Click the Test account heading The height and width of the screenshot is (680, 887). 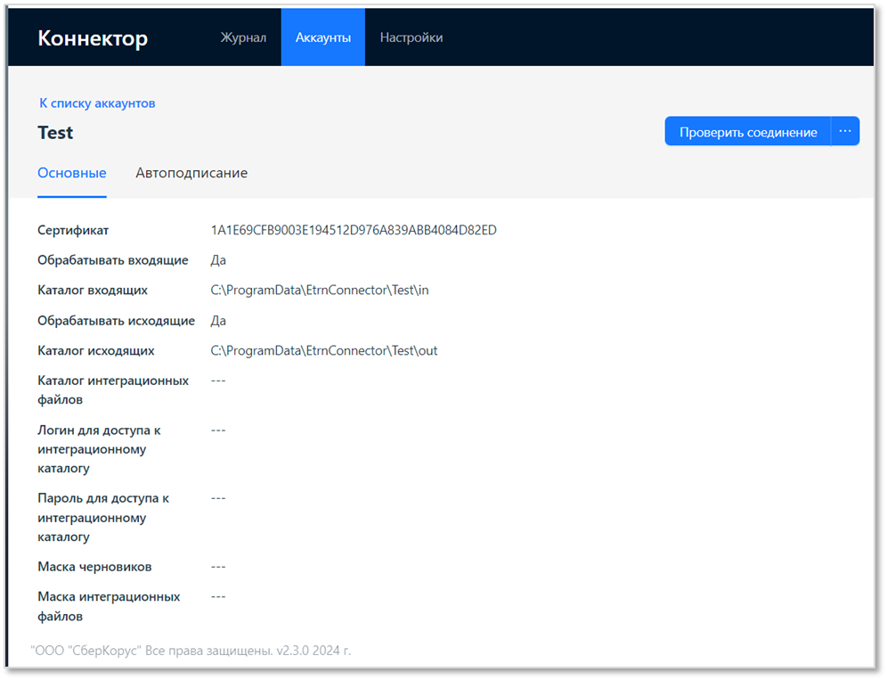pyautogui.click(x=55, y=133)
